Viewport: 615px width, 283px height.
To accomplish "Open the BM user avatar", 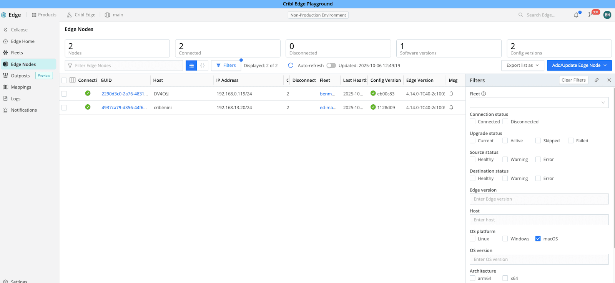I will point(607,15).
